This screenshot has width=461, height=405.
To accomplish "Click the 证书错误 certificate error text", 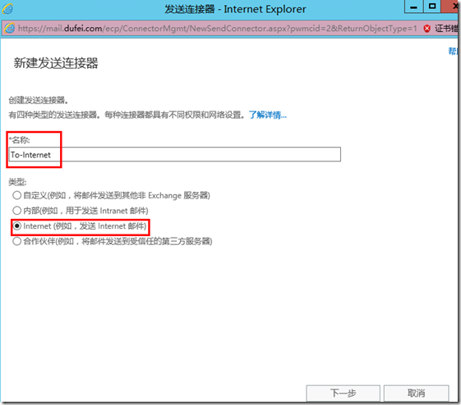I will (446, 29).
